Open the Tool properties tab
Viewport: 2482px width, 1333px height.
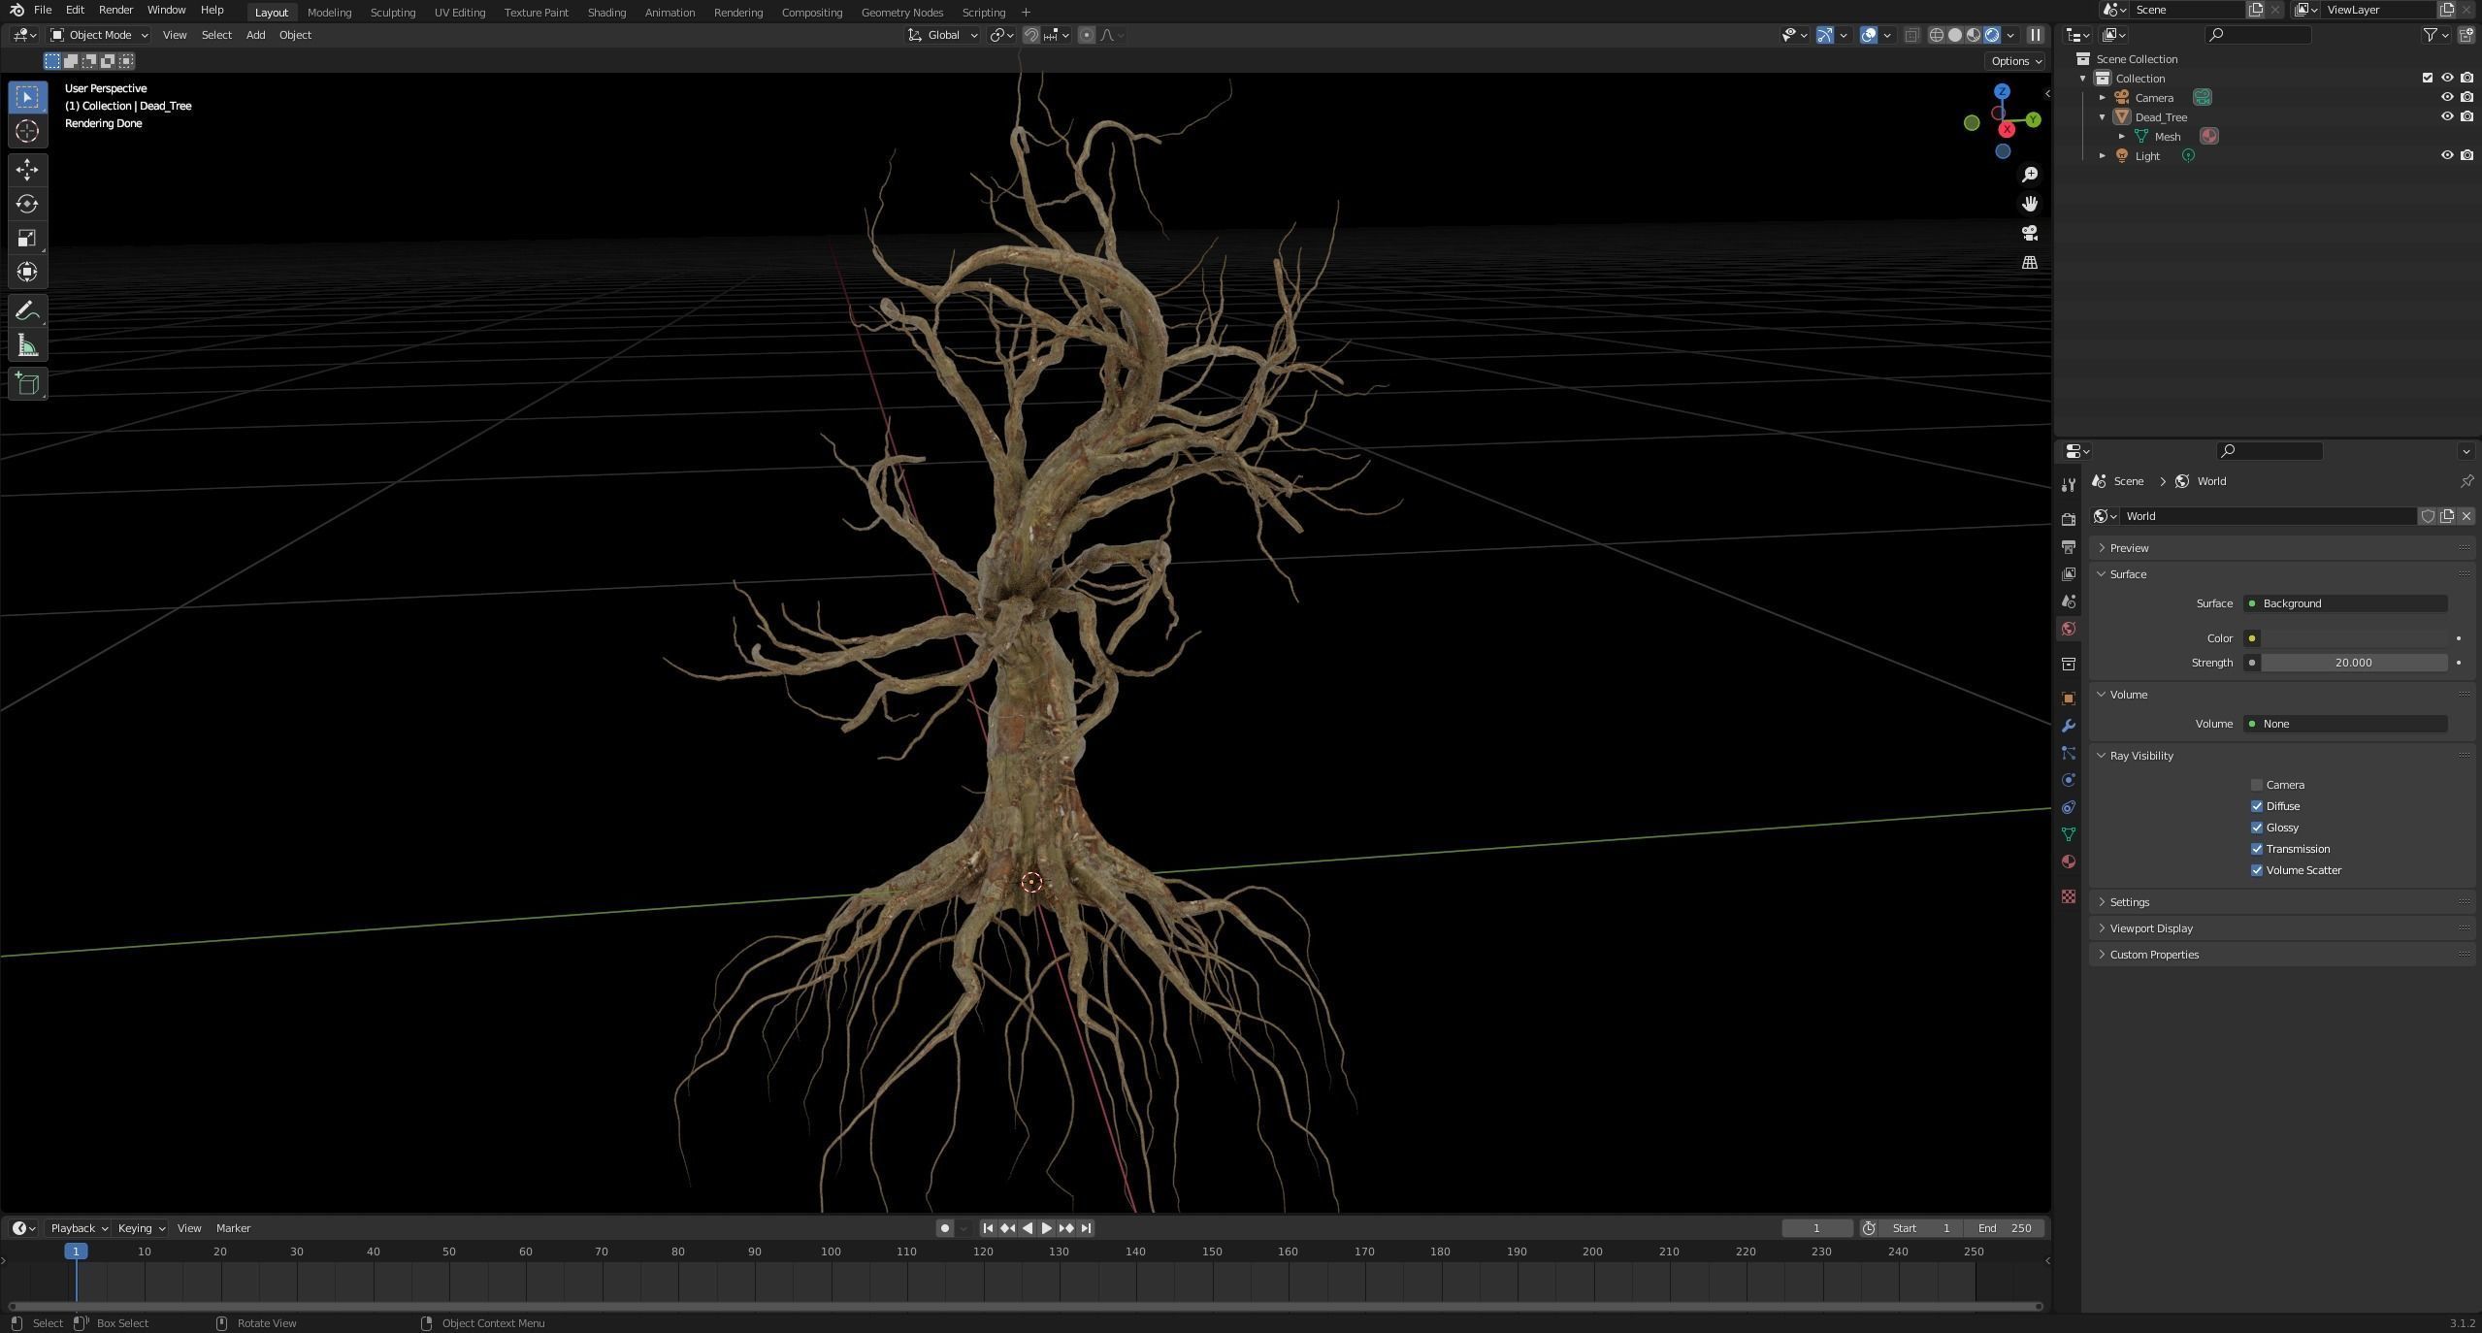click(2069, 485)
